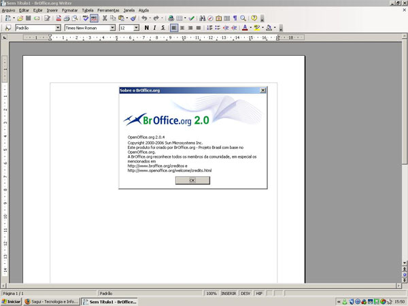Save the document with the disk icon

[x=29, y=18]
